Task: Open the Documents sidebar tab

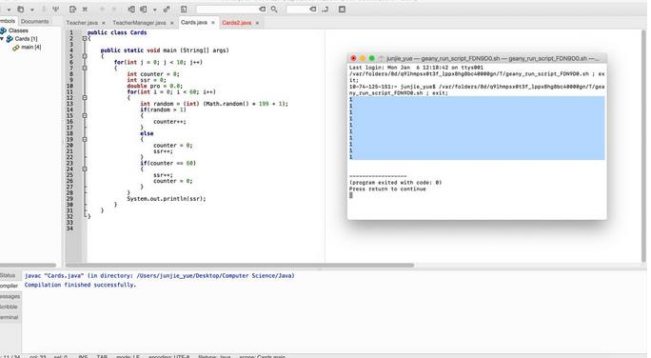Action: pyautogui.click(x=34, y=21)
